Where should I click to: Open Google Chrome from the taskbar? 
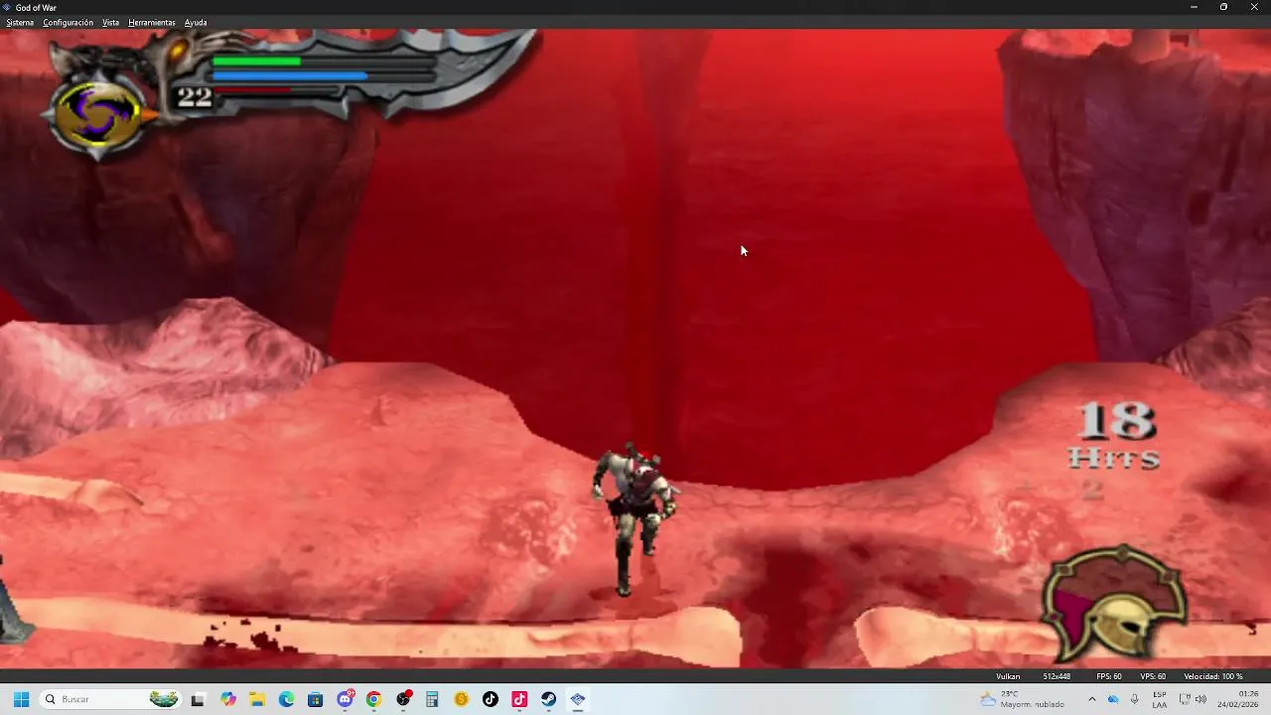point(373,699)
